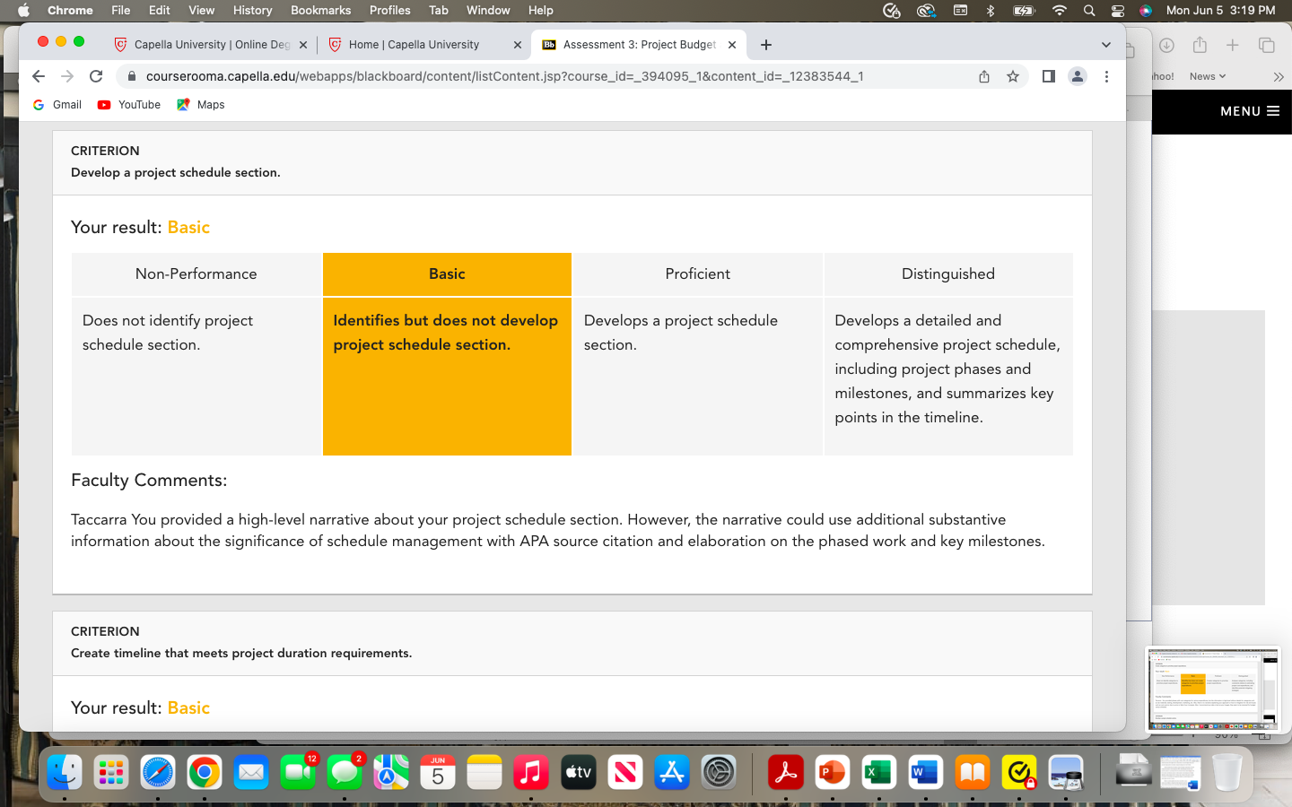Close the Home Capella University tab
The width and height of the screenshot is (1292, 807).
point(518,45)
